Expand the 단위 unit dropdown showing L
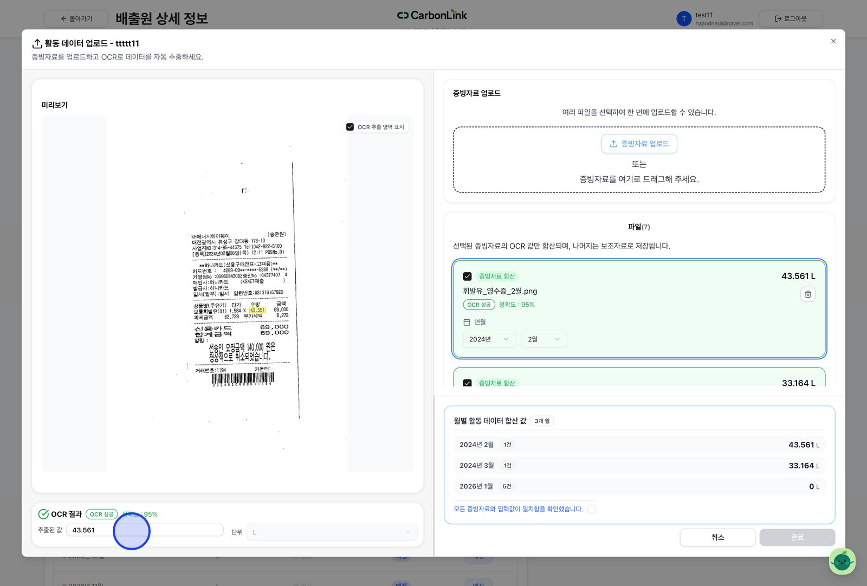The image size is (867, 586). pos(332,532)
